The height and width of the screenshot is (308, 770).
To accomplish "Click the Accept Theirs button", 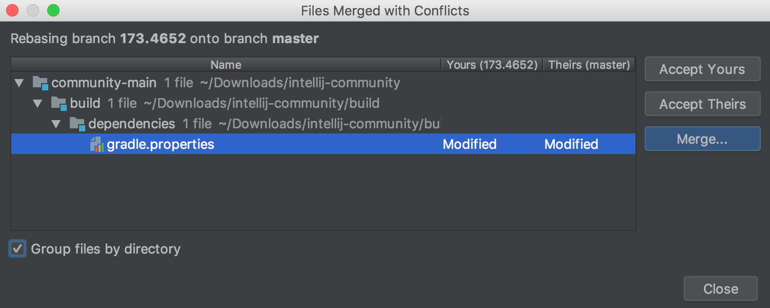I will [702, 104].
